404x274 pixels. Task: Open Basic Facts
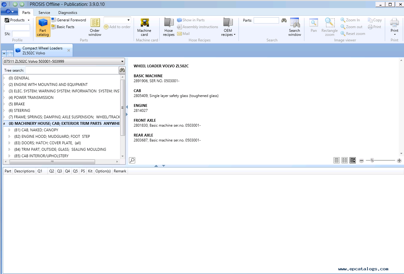click(63, 27)
